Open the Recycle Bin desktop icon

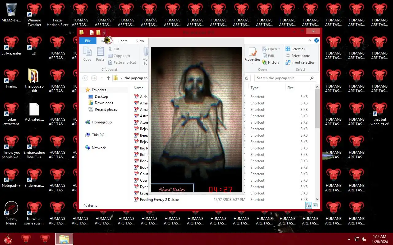[x=11, y=13]
